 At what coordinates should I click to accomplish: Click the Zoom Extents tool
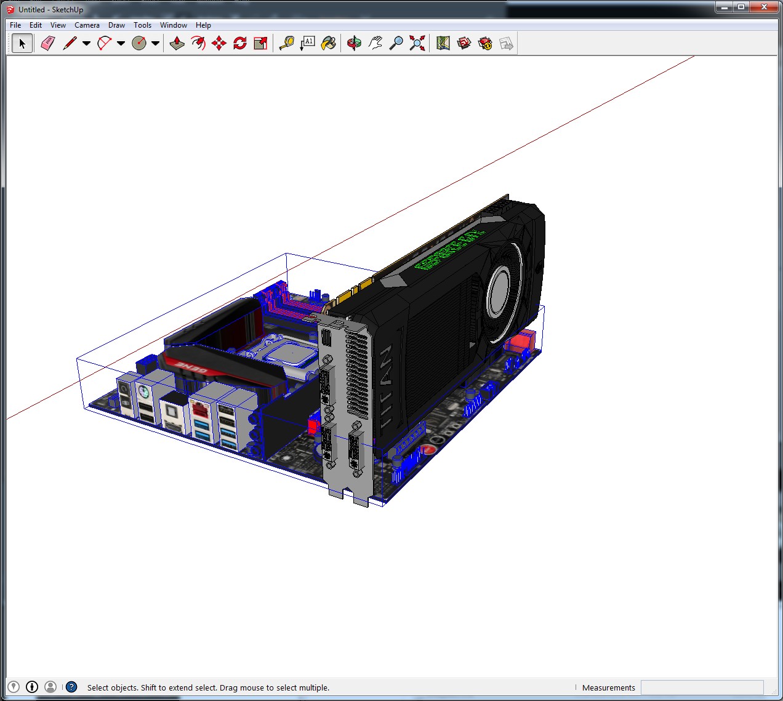417,43
